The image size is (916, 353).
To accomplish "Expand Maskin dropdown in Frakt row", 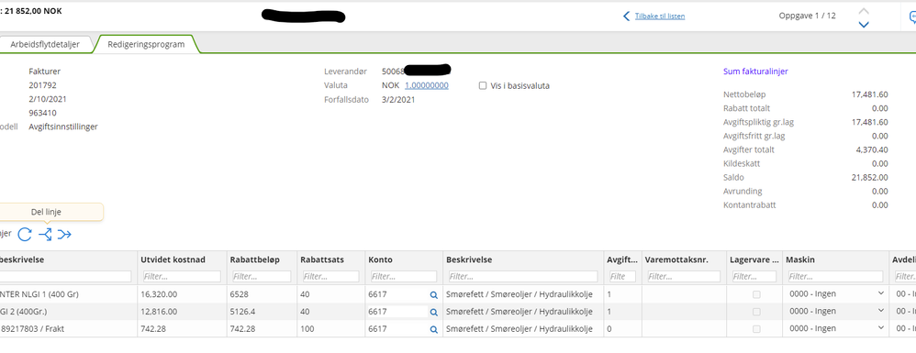I will (x=836, y=328).
